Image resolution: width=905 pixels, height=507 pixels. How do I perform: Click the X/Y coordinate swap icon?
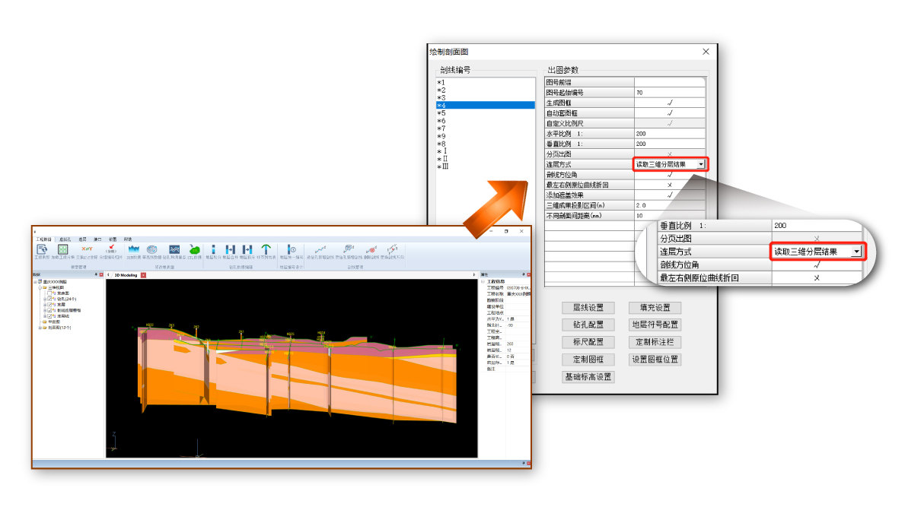point(88,249)
